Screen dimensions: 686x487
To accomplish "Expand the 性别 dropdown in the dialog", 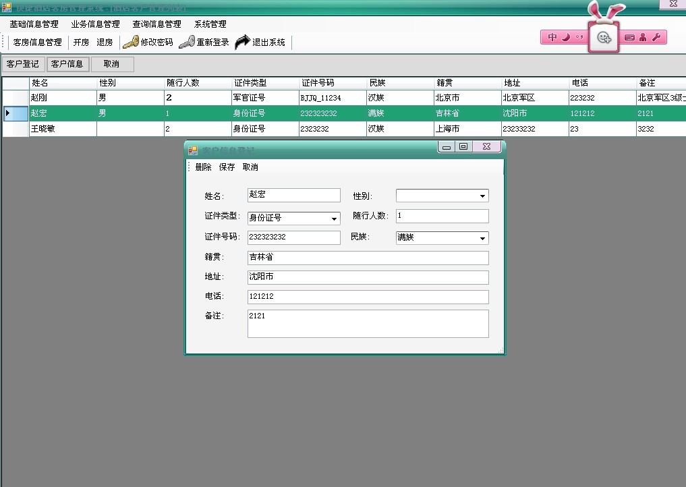I will 482,196.
